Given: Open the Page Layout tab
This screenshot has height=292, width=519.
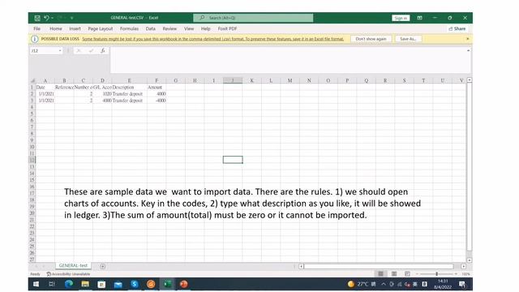Looking at the screenshot, I should point(101,29).
